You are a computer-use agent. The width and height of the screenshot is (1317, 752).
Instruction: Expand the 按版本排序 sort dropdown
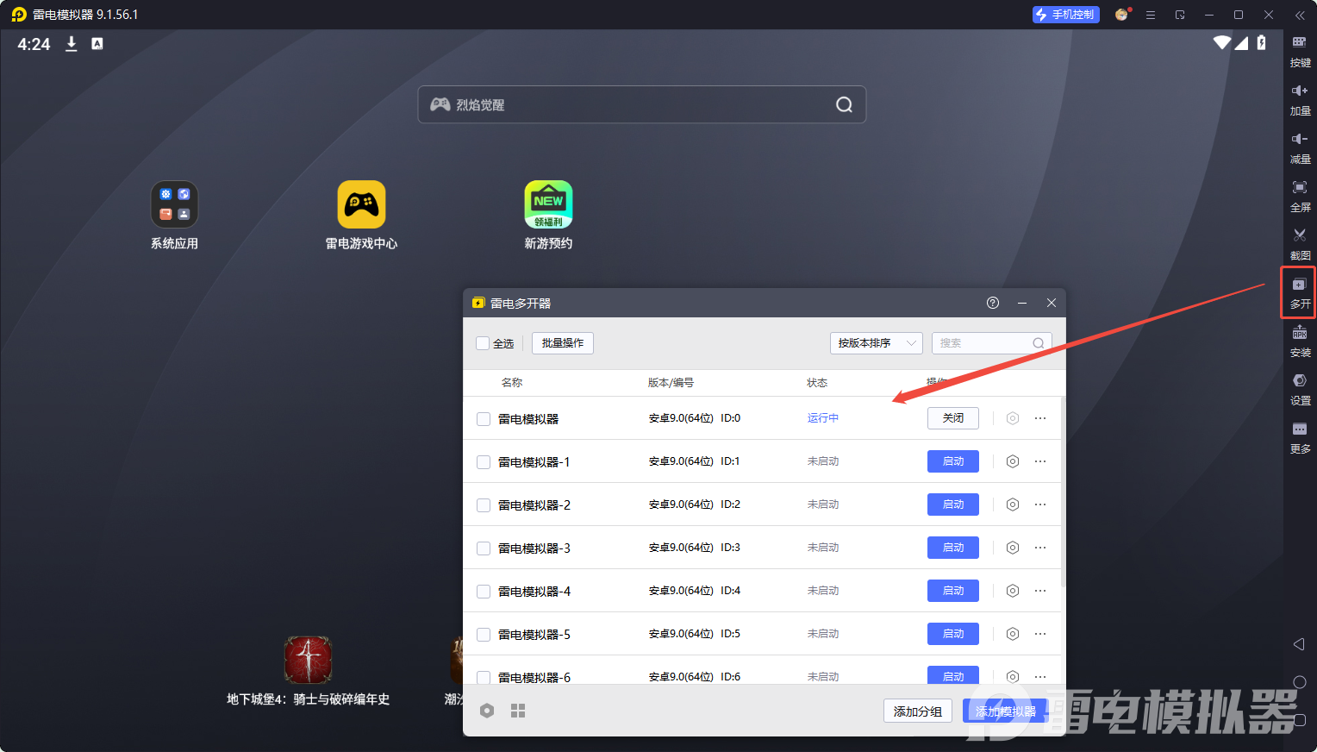coord(877,343)
